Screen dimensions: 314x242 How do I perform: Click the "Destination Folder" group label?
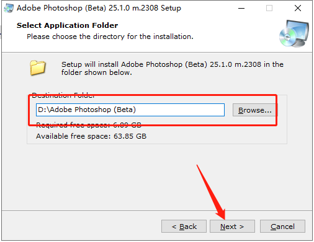pos(63,95)
